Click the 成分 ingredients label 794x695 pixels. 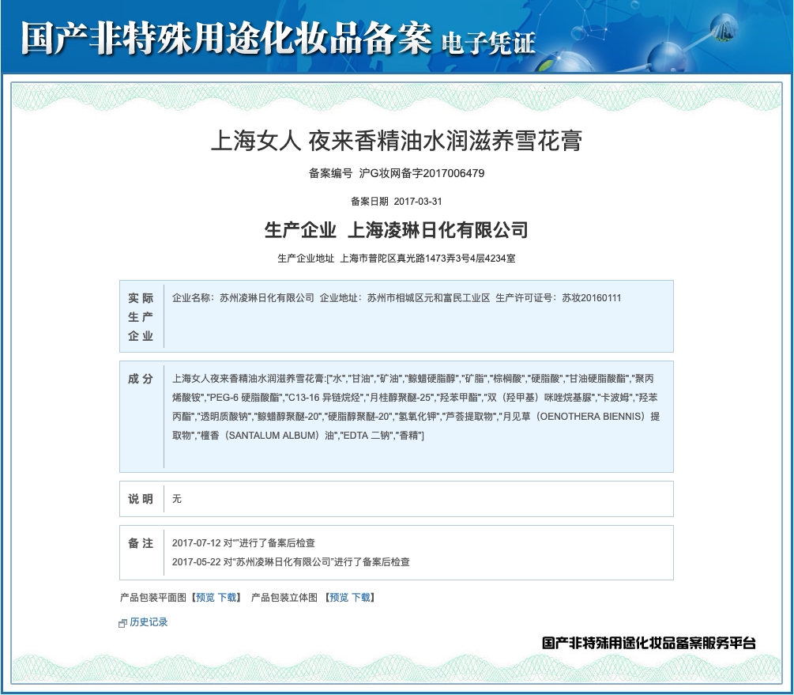tap(141, 379)
